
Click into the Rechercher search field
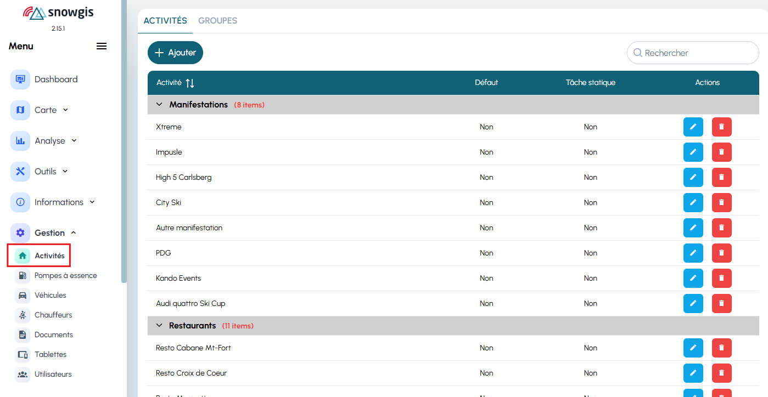point(697,53)
